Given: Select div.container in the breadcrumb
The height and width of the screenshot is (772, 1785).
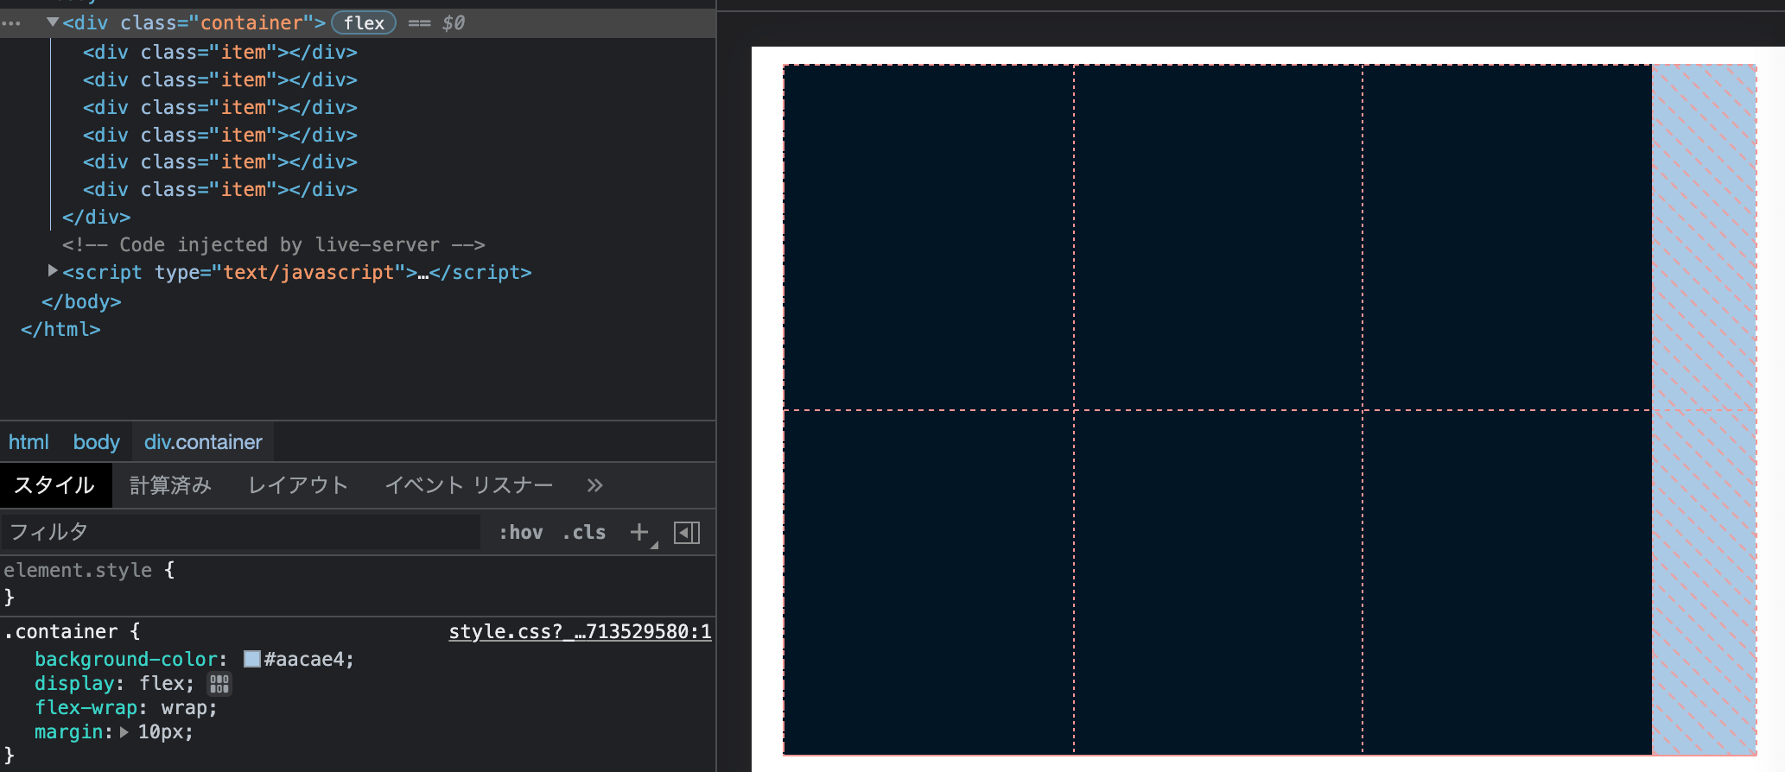Looking at the screenshot, I should click(x=203, y=442).
